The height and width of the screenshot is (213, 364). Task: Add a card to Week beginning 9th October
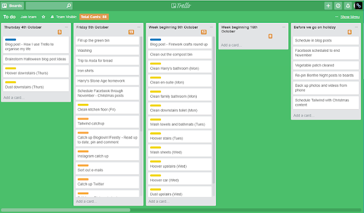pos(159,202)
